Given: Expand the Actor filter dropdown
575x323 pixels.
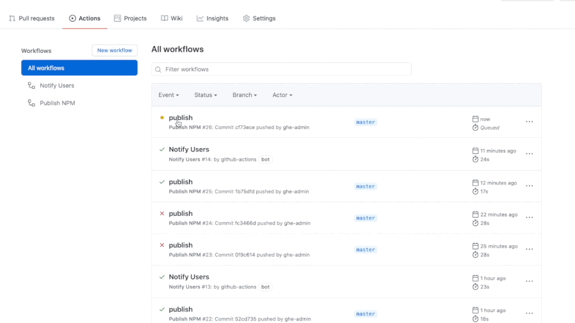Looking at the screenshot, I should pos(282,95).
